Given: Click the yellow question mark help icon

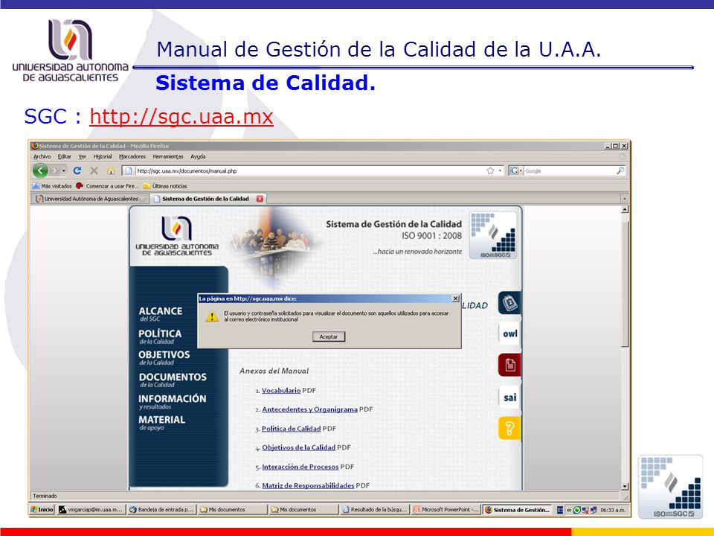Looking at the screenshot, I should coord(509,428).
